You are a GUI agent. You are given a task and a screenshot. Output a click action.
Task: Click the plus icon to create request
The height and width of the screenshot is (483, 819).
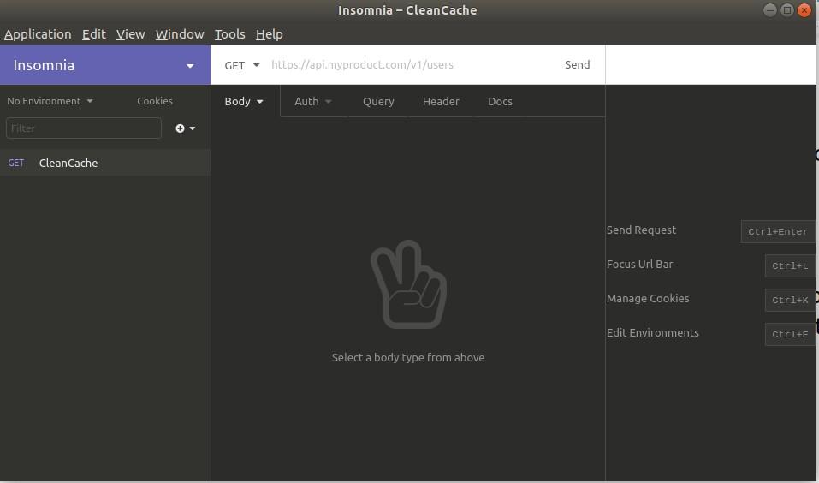(x=181, y=128)
